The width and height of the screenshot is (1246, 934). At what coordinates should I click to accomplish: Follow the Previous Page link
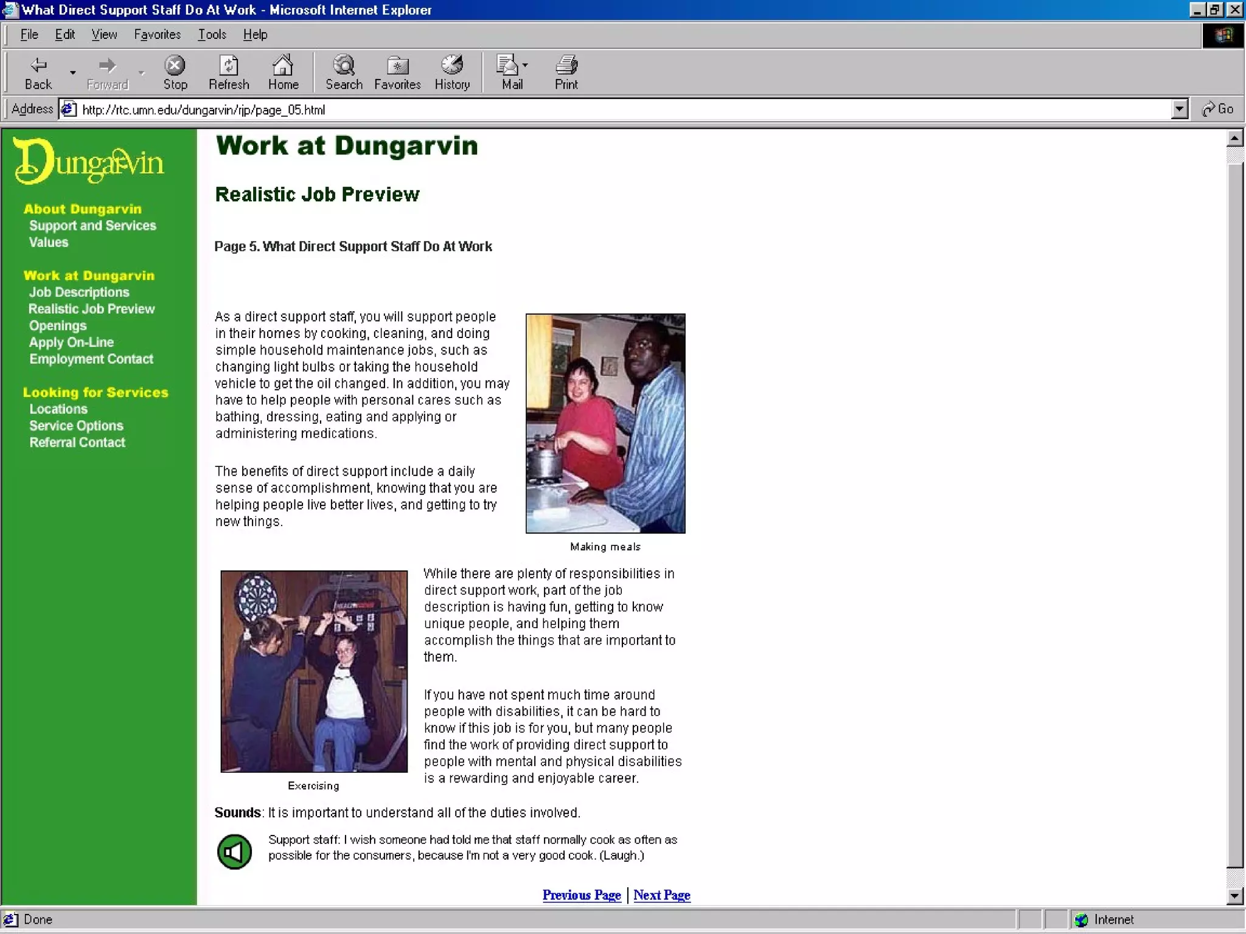tap(582, 895)
